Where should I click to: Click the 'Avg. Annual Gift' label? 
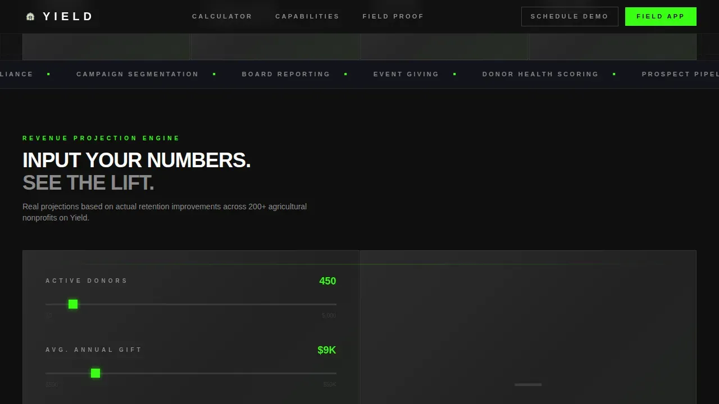94,350
